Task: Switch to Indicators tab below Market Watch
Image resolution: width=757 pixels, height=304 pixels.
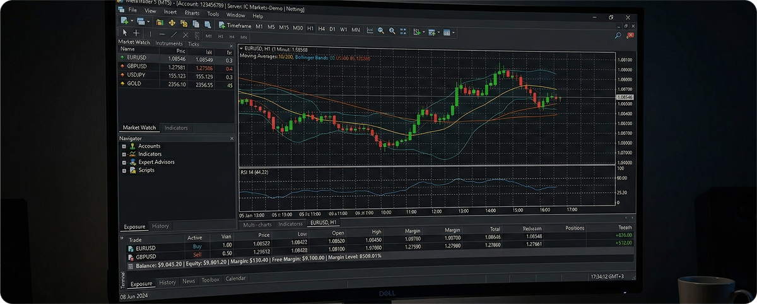Action: tap(176, 127)
